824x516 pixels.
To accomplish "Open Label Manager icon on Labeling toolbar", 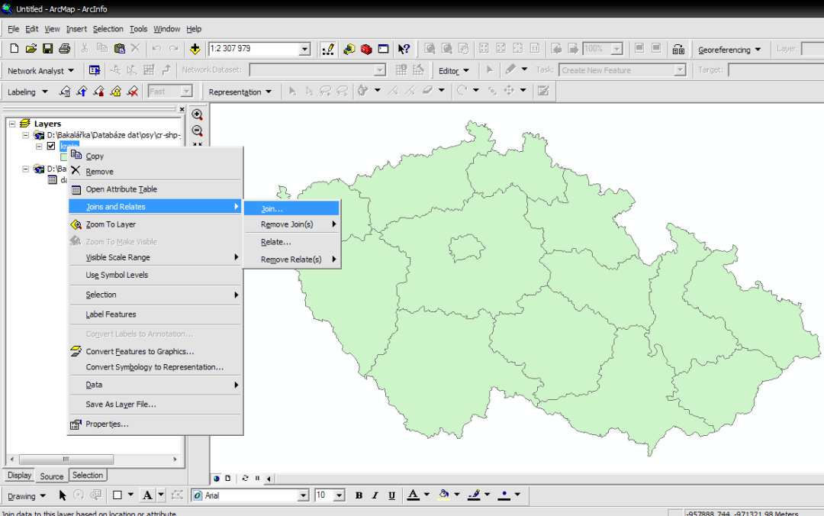I will click(x=65, y=92).
